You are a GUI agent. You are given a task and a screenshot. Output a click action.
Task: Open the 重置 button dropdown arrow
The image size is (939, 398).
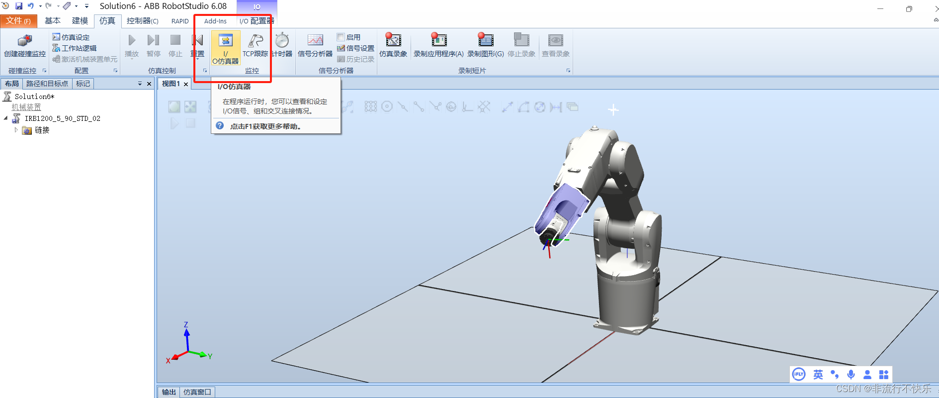pyautogui.click(x=197, y=59)
